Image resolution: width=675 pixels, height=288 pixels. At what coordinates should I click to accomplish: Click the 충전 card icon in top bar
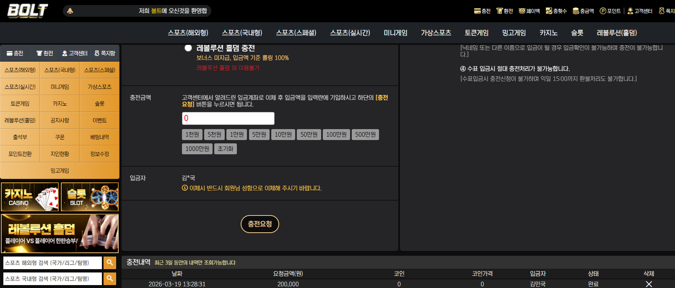(477, 11)
